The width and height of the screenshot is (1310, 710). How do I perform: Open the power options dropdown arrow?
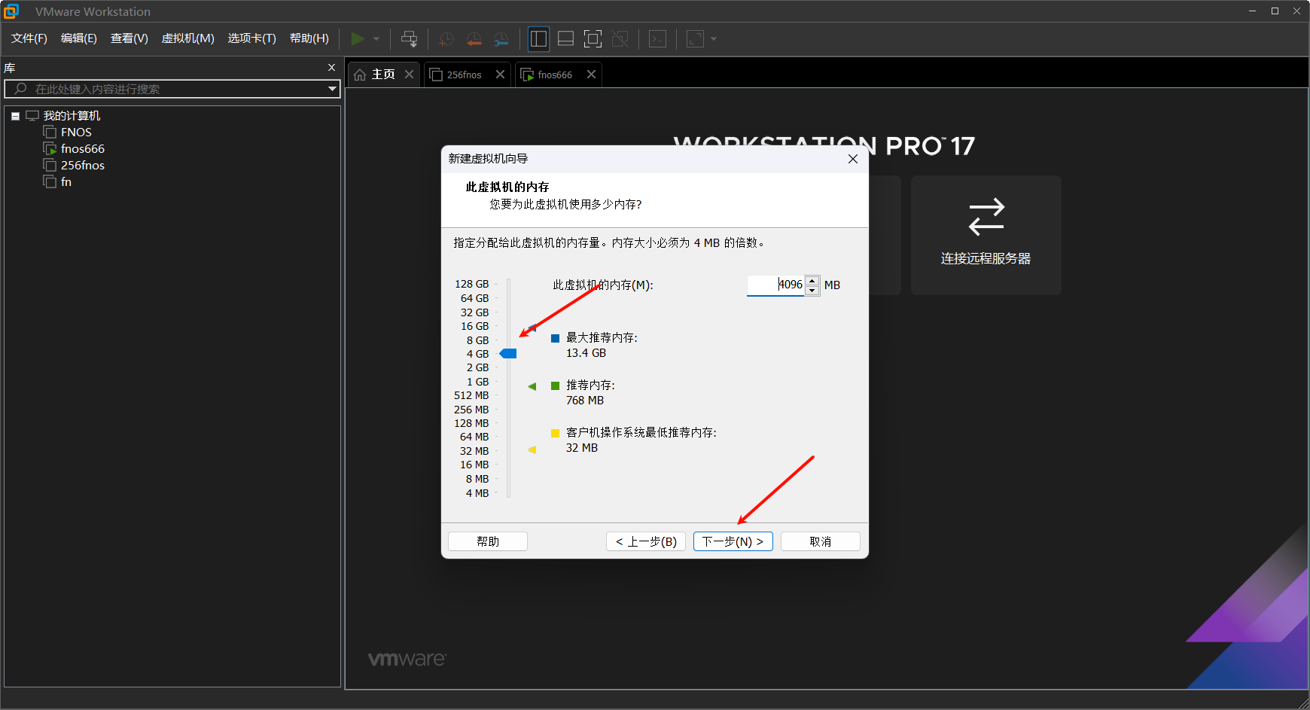tap(376, 38)
